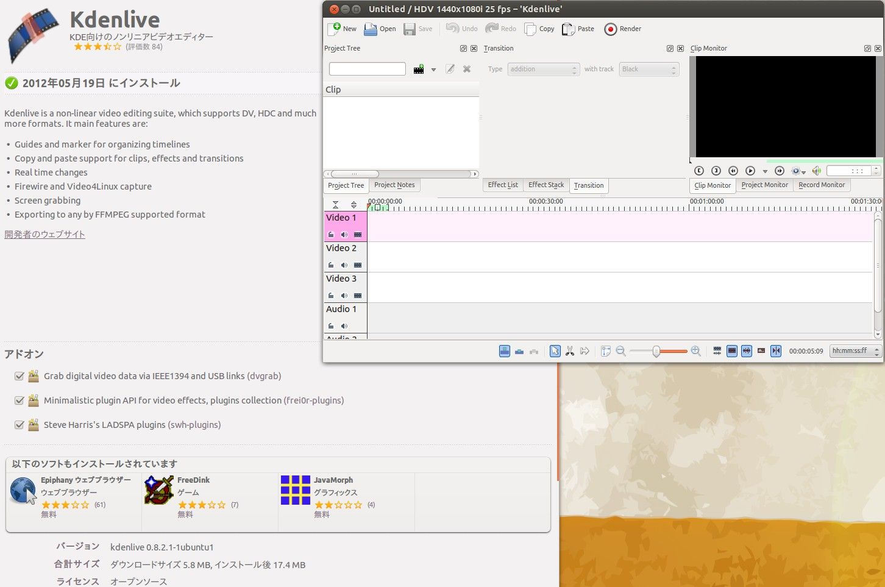Click the Redo toolbar button
Viewport: 885px width, 587px height.
point(500,29)
